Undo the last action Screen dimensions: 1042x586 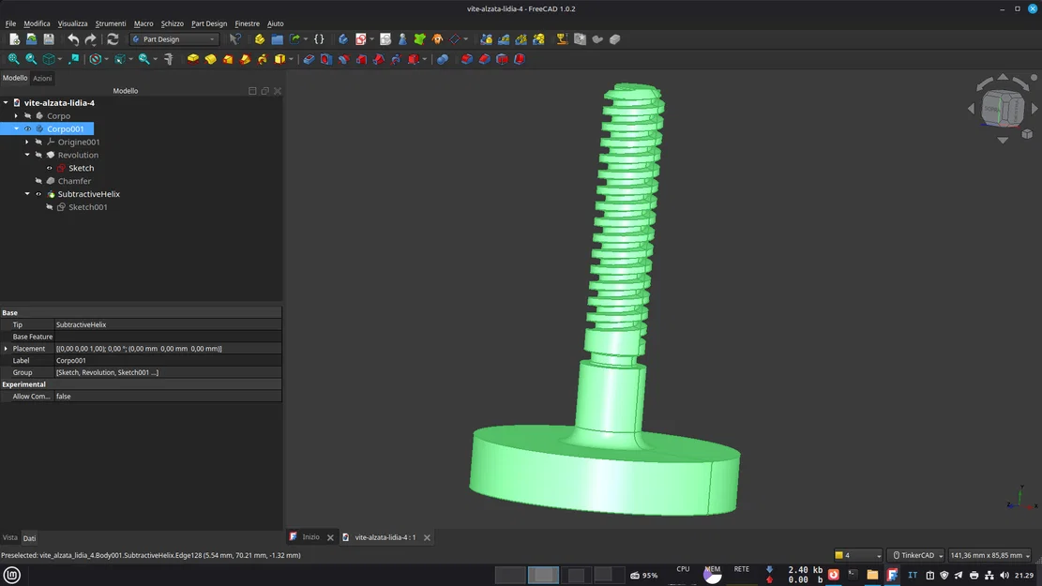tap(73, 39)
